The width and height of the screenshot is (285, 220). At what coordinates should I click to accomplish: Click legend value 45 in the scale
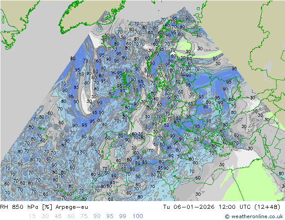click(58, 216)
